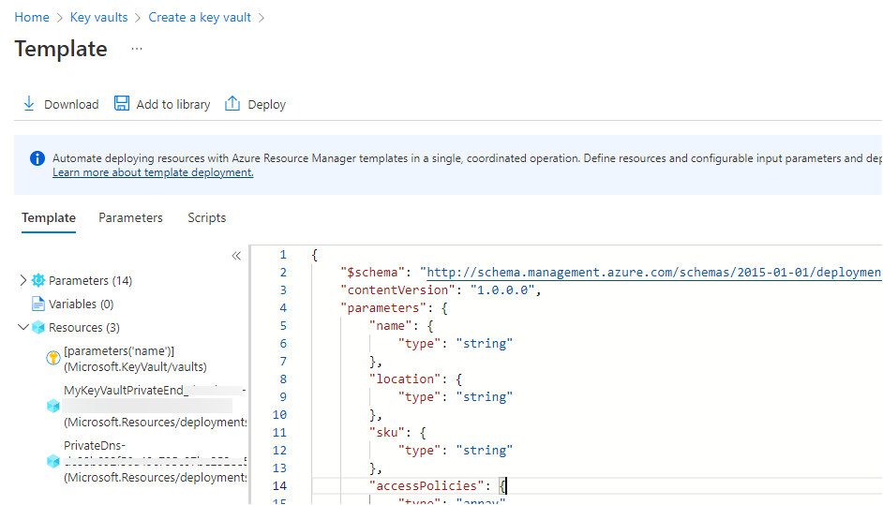
Task: Click the Key Vault resource icon
Action: (53, 359)
